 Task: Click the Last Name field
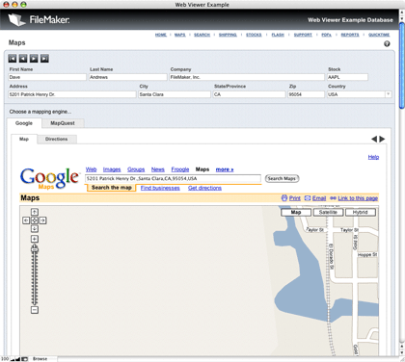128,77
